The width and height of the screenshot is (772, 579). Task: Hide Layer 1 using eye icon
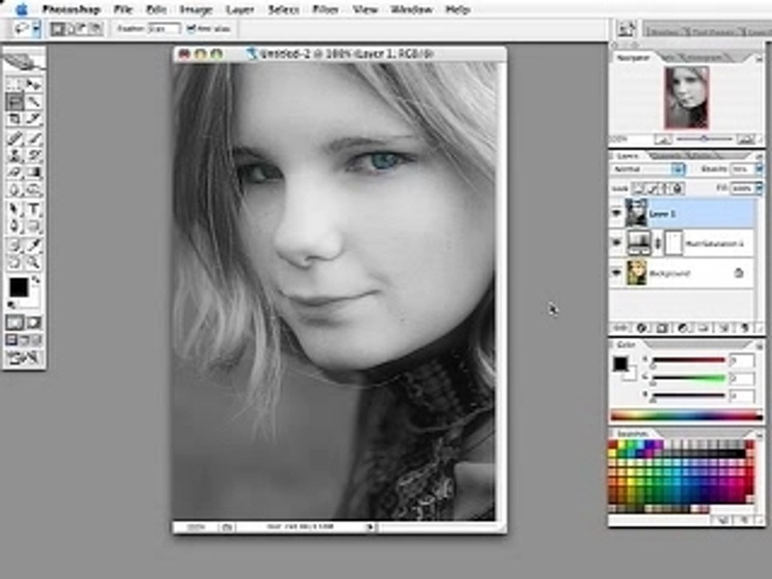(x=617, y=213)
